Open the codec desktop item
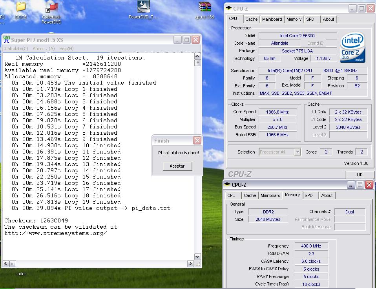Screen dimensions: 376x289 click(x=21, y=274)
